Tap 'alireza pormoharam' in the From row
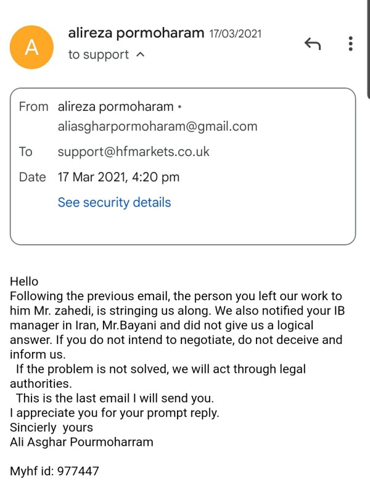The width and height of the screenshot is (370, 500). pos(116,107)
